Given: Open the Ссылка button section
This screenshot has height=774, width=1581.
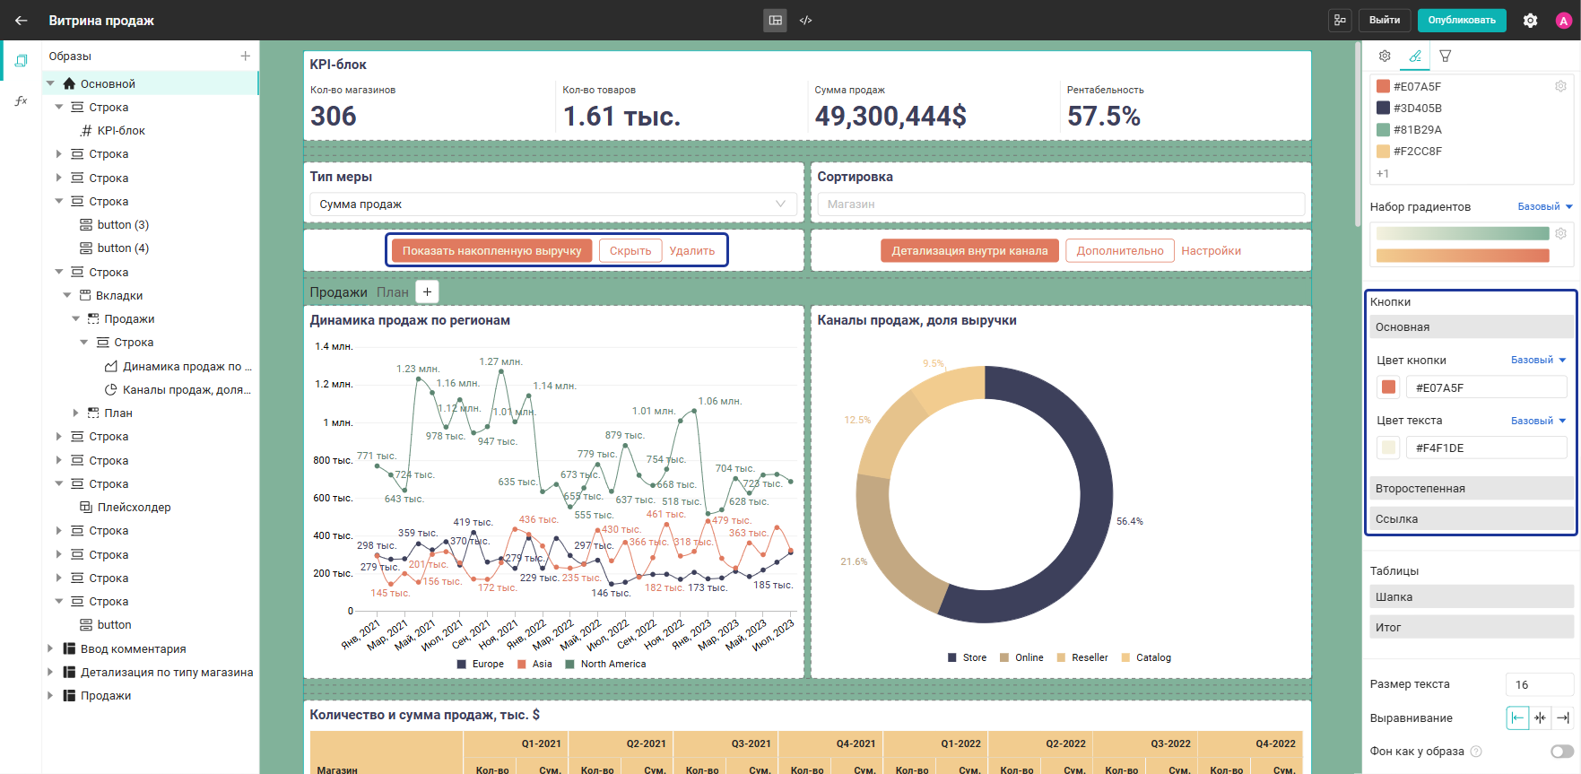Looking at the screenshot, I should point(1471,519).
